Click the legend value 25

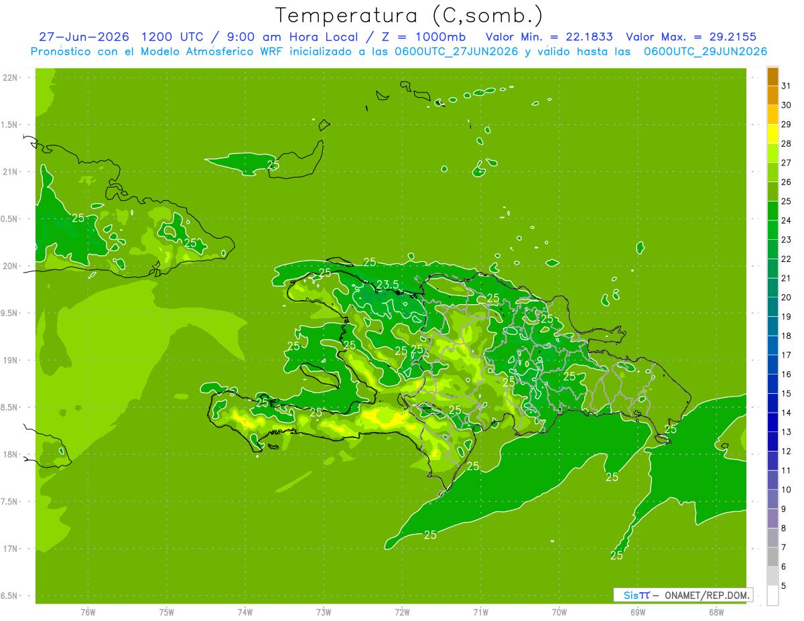tap(787, 201)
